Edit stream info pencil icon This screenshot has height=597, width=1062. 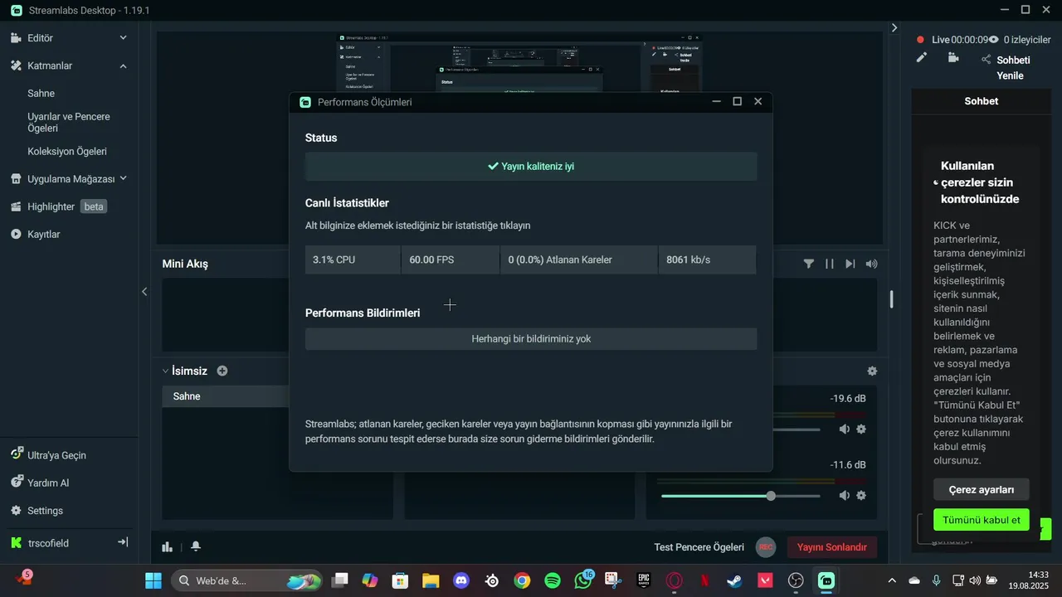(x=922, y=58)
